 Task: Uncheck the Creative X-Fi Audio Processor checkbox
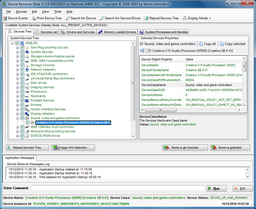click(x=27, y=122)
